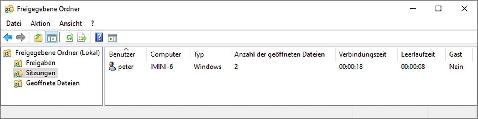This screenshot has width=478, height=119.
Task: Select the Geöffnete Dateien tree item
Action: coord(53,83)
